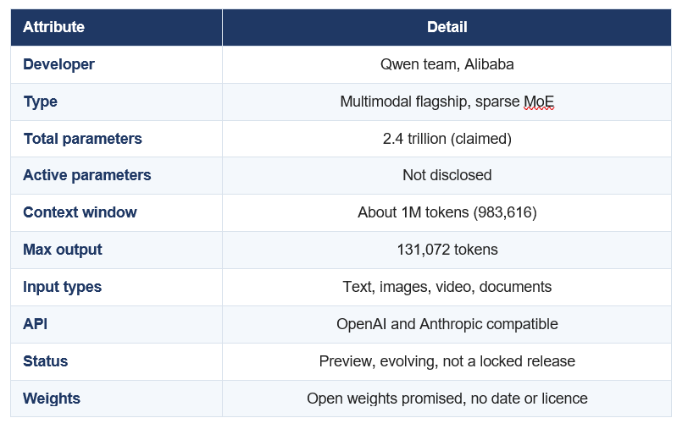The height and width of the screenshot is (429, 688).
Task: Click 'Open weights promised, no date or licence'
Action: 447,399
